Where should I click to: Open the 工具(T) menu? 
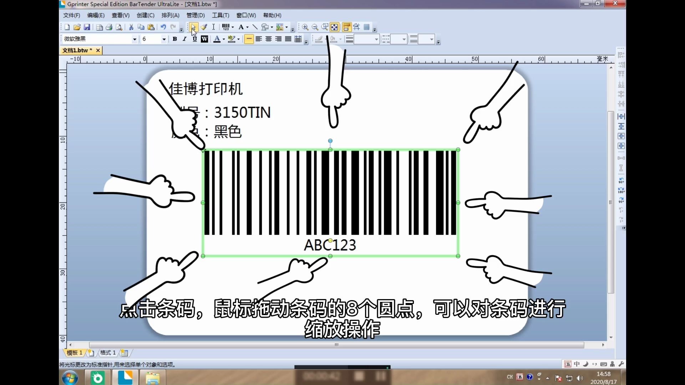(x=220, y=15)
